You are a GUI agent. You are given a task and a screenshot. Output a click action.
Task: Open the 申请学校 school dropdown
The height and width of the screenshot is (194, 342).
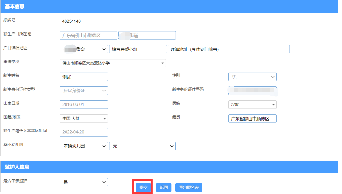tap(112, 63)
